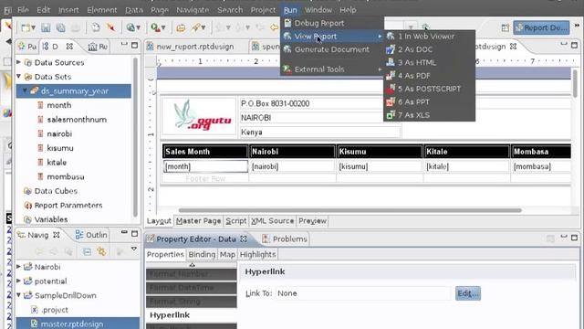Viewport: 584px width, 329px height.
Task: Click the hyperlink Edit button
Action: click(468, 293)
